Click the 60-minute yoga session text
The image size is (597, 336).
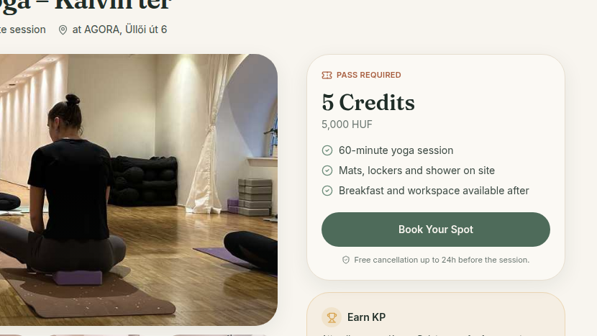(396, 150)
